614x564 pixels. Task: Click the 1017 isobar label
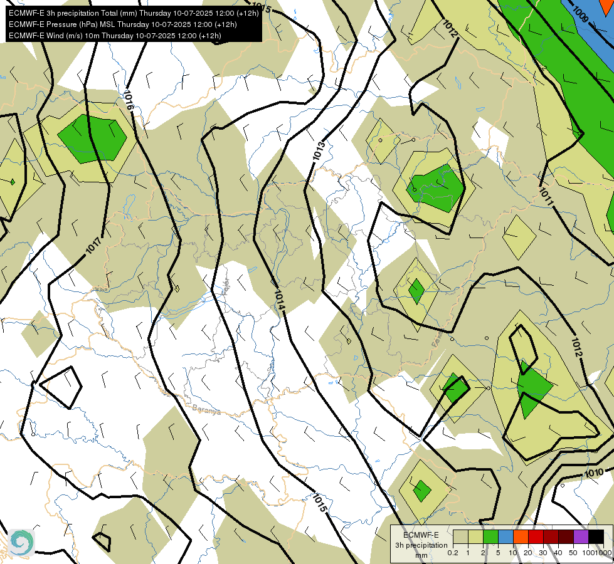[x=93, y=246]
